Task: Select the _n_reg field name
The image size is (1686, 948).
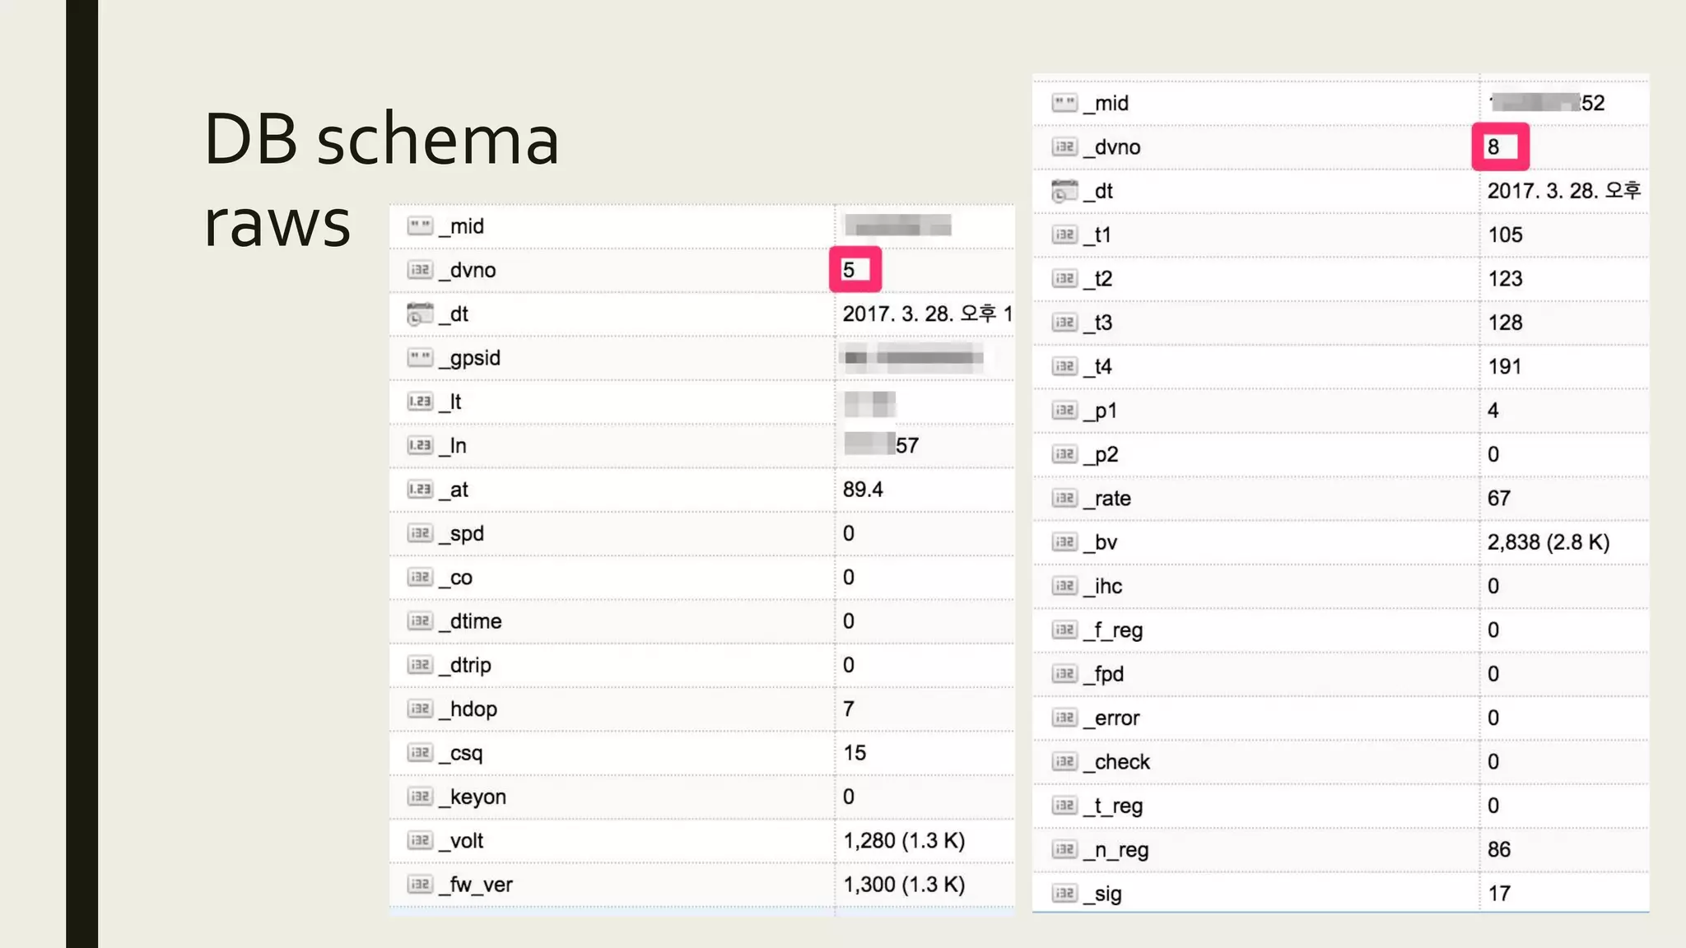Action: click(1115, 850)
